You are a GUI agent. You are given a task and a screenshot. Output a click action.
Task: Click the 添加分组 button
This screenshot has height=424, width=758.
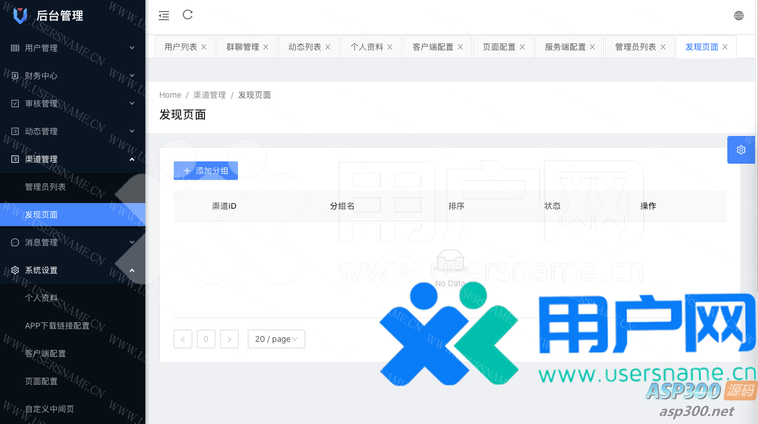[206, 171]
